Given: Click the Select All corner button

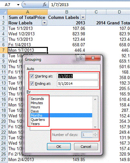Looking at the screenshot, I should [x=4, y=12].
